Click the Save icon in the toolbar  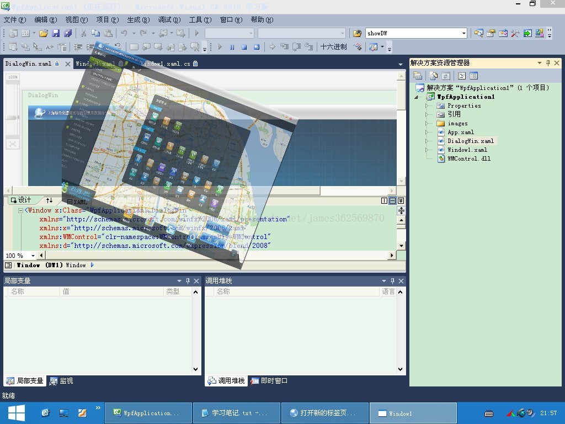pyautogui.click(x=56, y=34)
